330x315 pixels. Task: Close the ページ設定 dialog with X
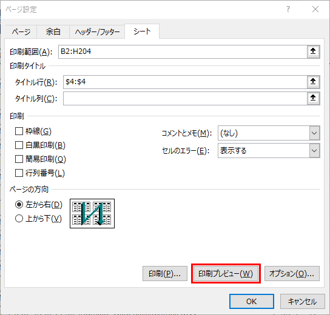[315, 9]
